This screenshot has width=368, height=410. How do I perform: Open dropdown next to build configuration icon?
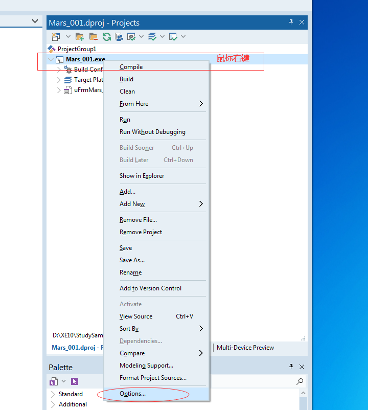[x=141, y=37]
